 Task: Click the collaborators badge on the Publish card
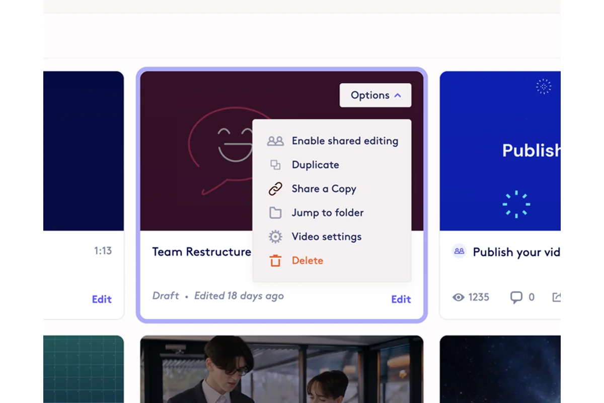click(459, 251)
